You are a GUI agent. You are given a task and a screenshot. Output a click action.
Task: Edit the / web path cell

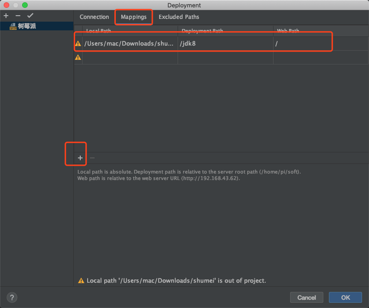point(321,43)
